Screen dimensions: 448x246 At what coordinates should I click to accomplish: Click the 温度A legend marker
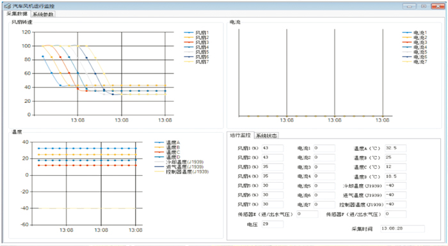[x=159, y=142]
